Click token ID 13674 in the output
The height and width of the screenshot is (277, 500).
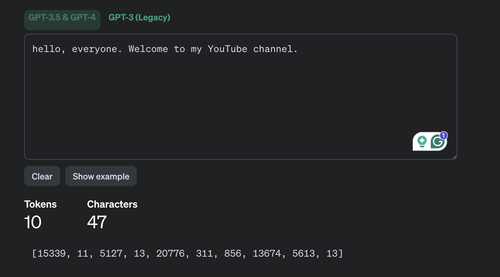[x=267, y=253]
